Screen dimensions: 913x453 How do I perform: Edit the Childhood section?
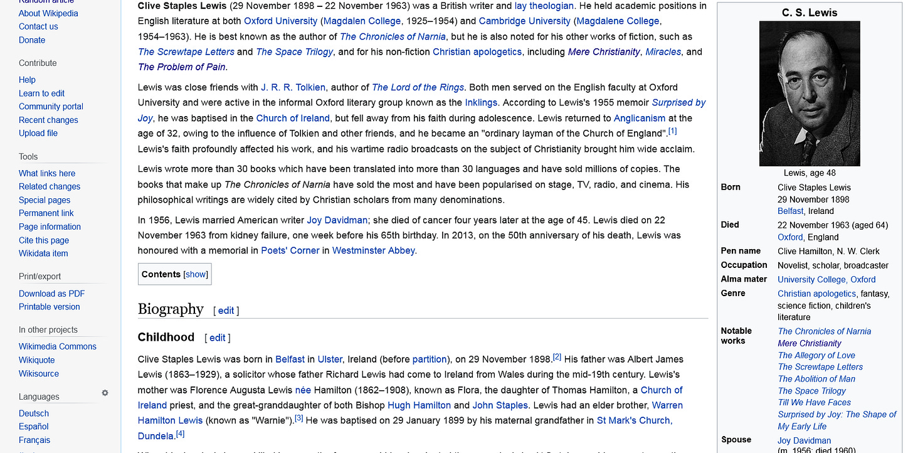coord(217,338)
